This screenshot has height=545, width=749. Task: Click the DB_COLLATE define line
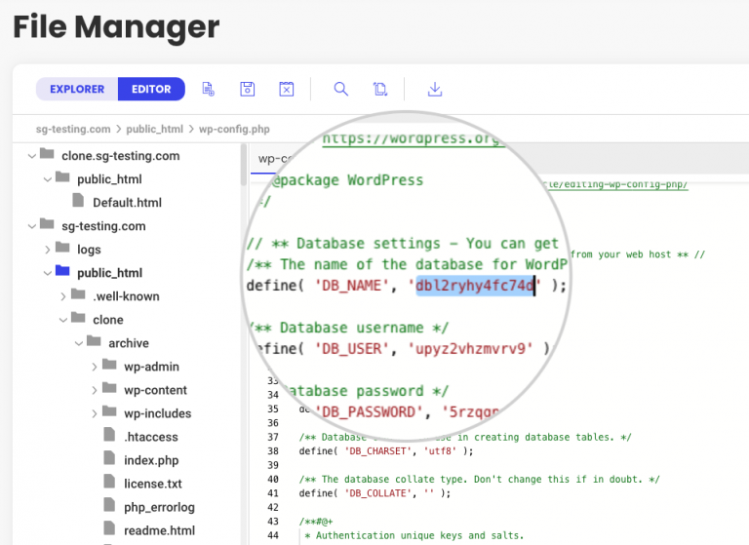[374, 493]
